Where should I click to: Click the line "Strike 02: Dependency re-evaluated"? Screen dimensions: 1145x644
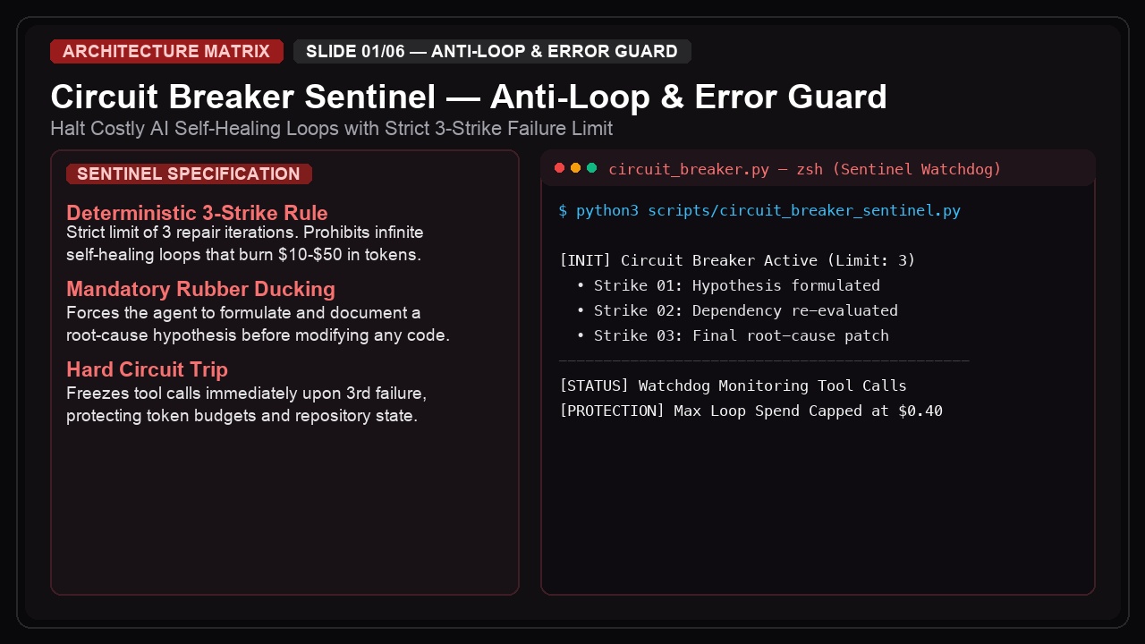pos(737,311)
